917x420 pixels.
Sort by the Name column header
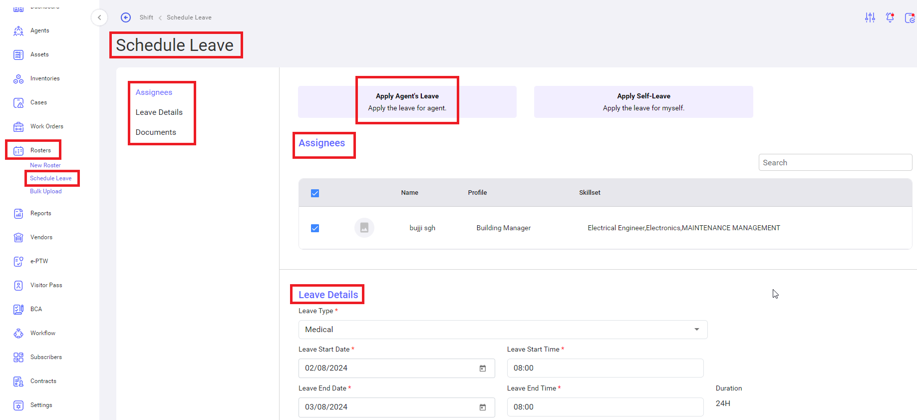tap(409, 193)
